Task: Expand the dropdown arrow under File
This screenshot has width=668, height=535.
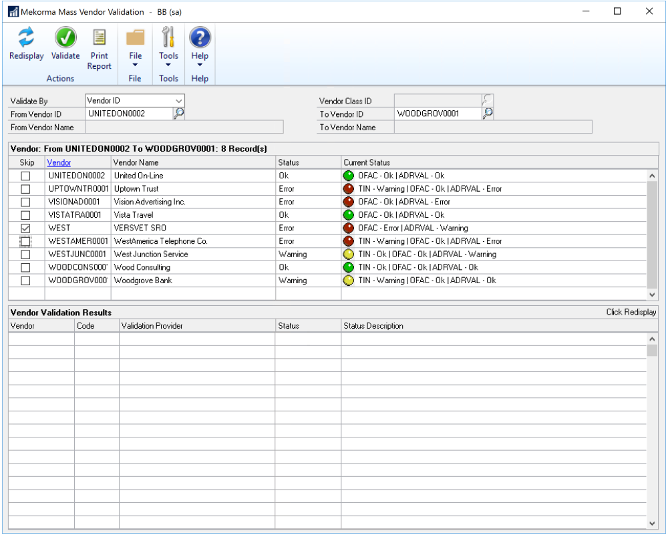Action: click(x=135, y=65)
